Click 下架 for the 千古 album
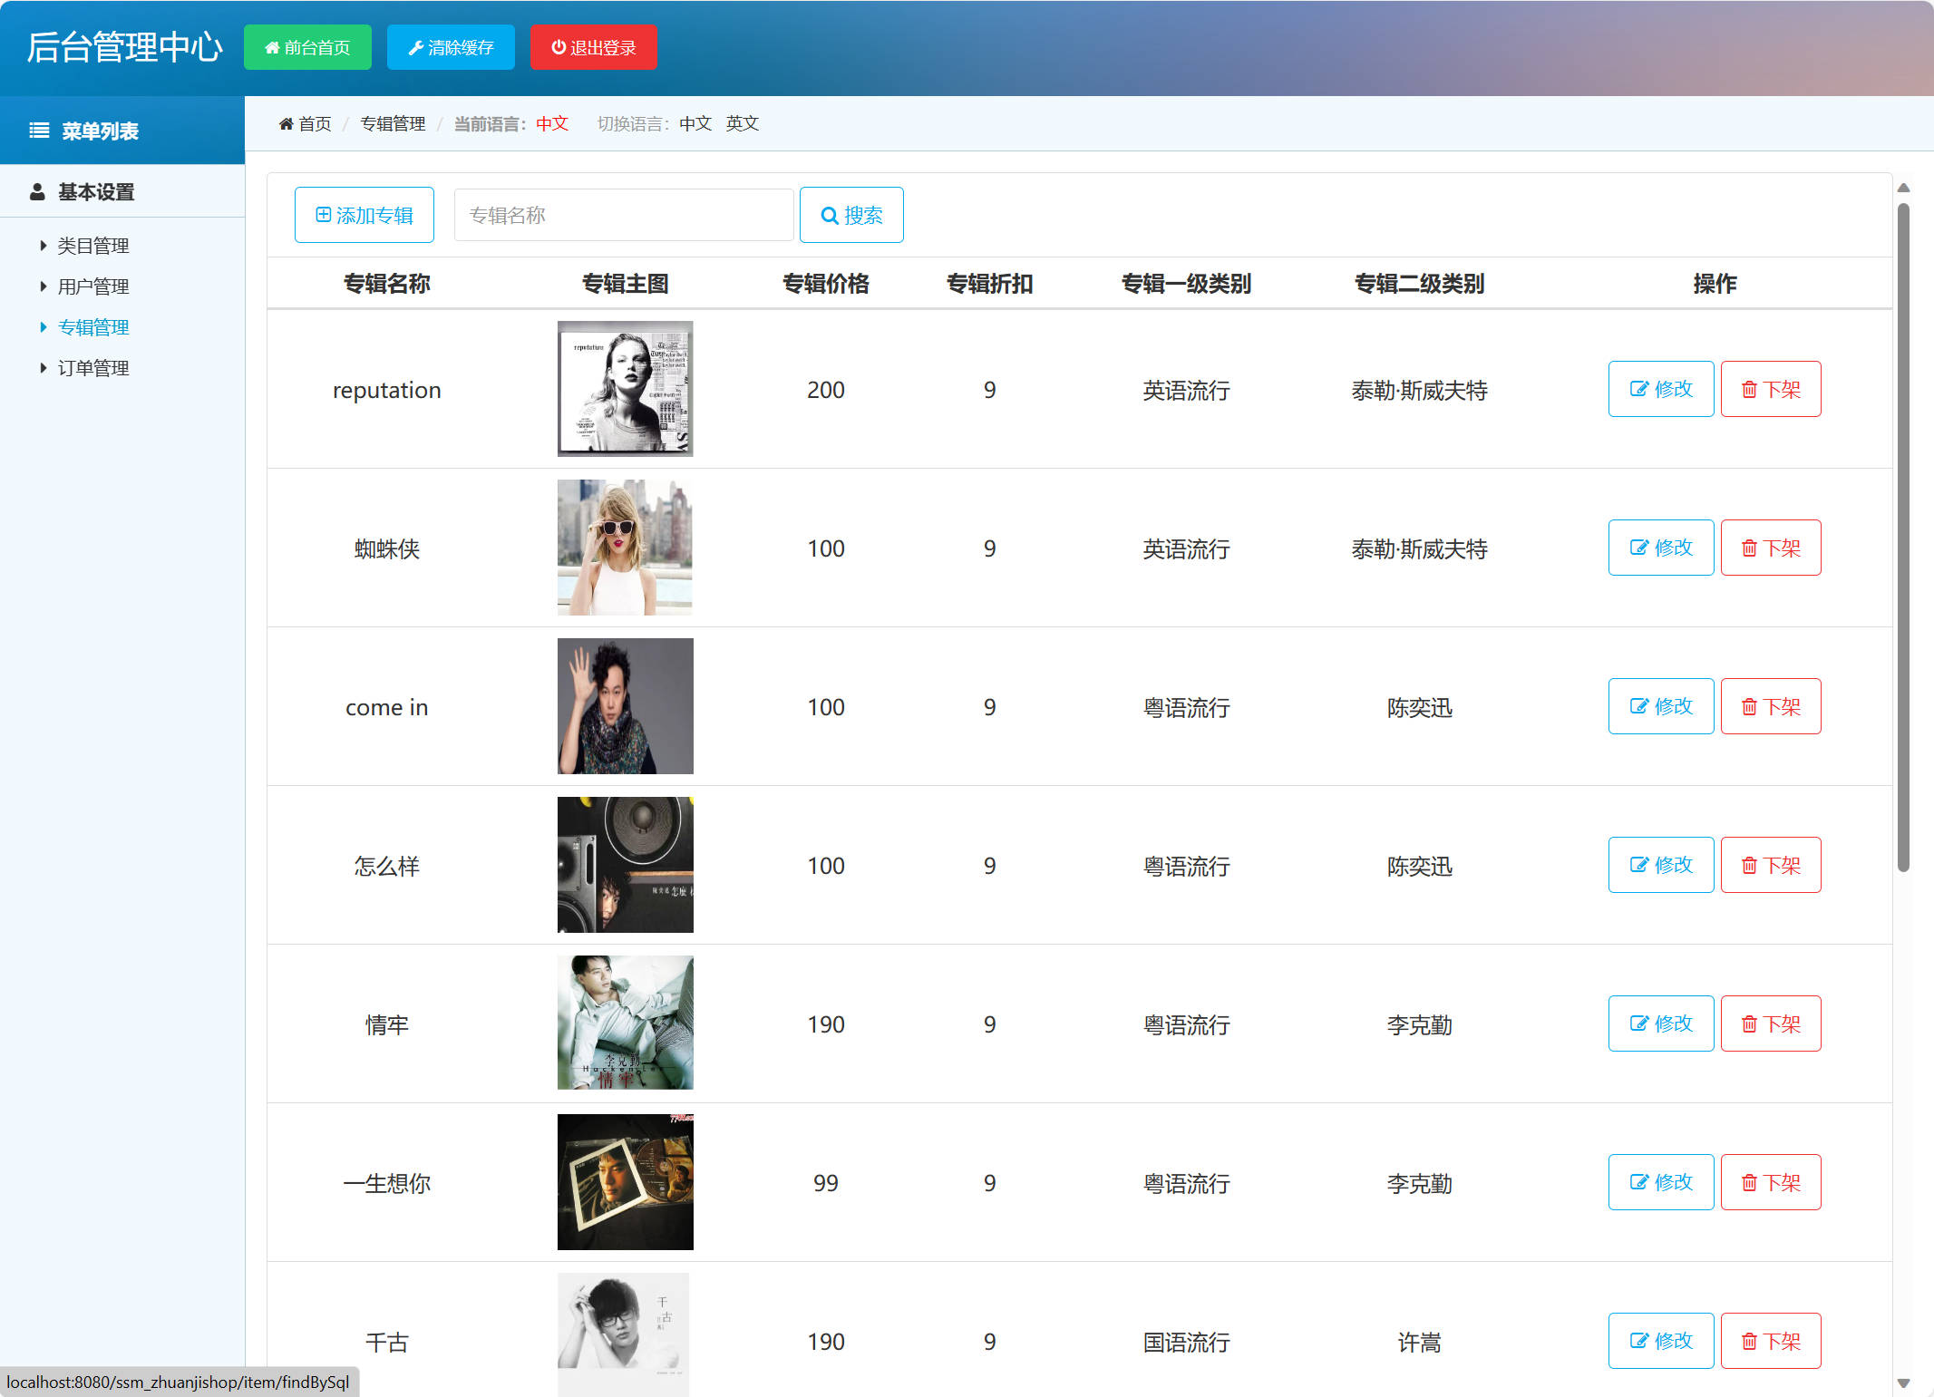1934x1397 pixels. click(1770, 1341)
